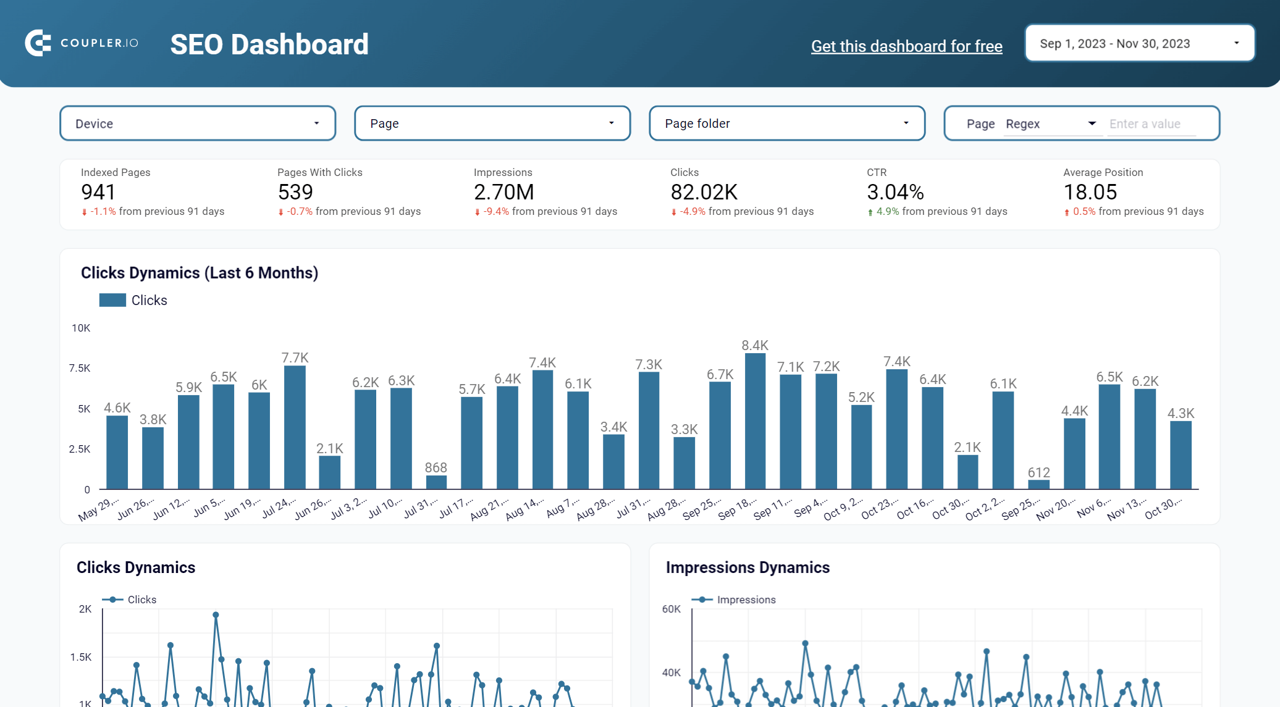Screen dimensions: 1280x707
Task: Expand the Page folder filter dropdown
Action: pyautogui.click(x=787, y=123)
